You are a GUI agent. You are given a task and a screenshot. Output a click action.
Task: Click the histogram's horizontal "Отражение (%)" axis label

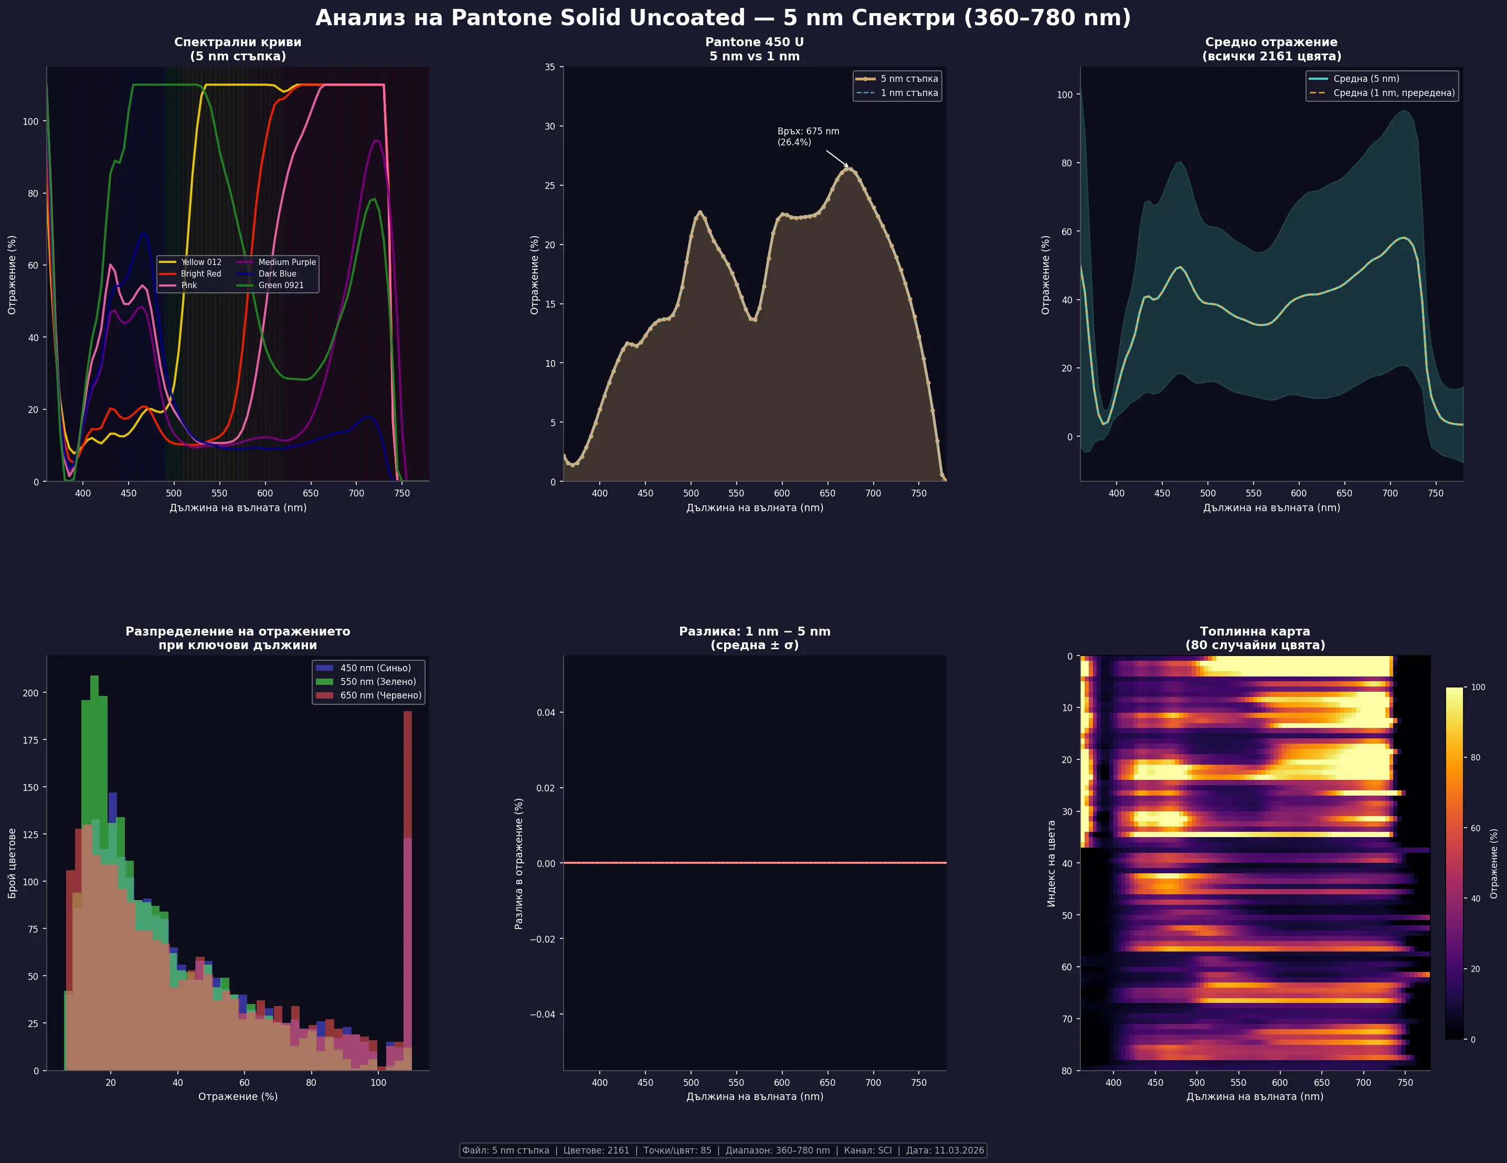coord(237,1096)
